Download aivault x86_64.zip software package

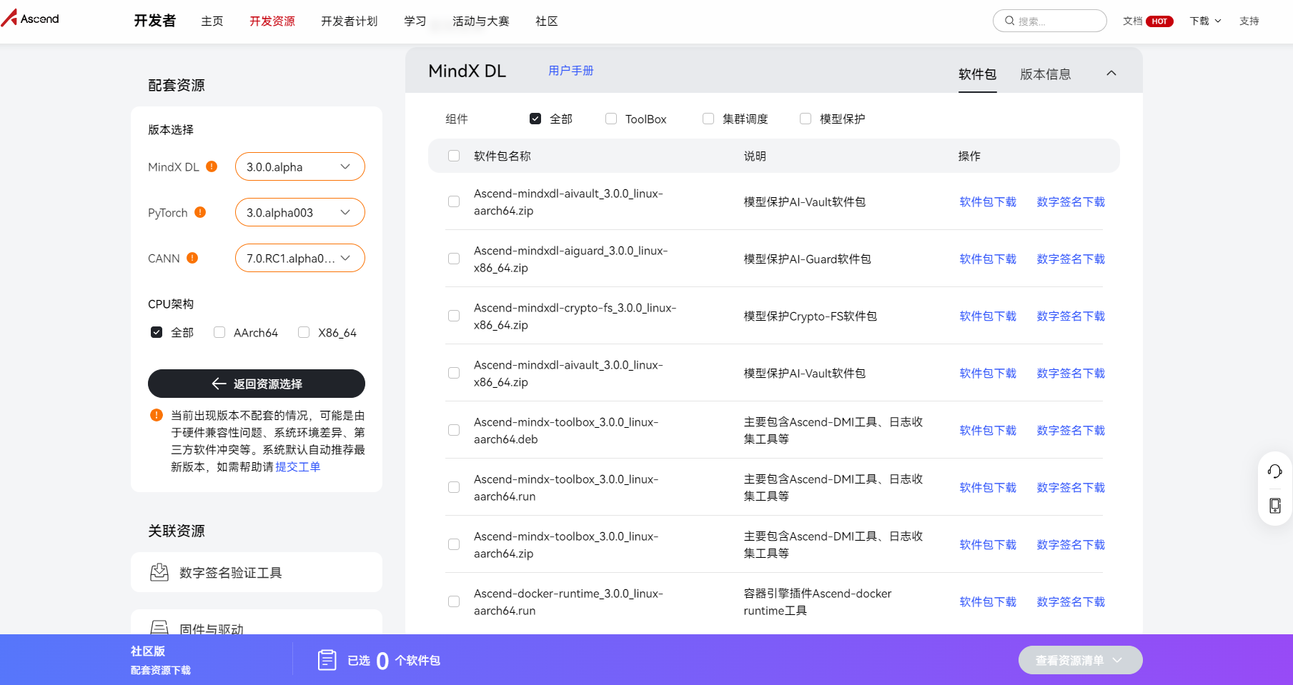point(988,373)
